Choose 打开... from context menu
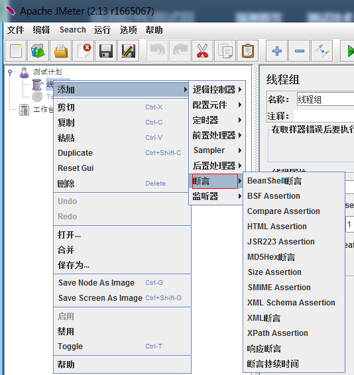 [122, 235]
